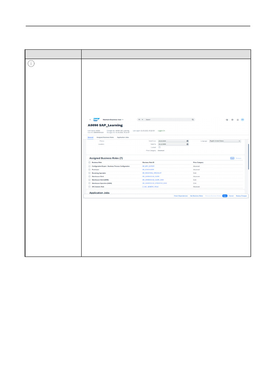This screenshot has height=369, width=276.
Task: Check the S4C Generic Role row
Action: pyautogui.click(x=89, y=187)
